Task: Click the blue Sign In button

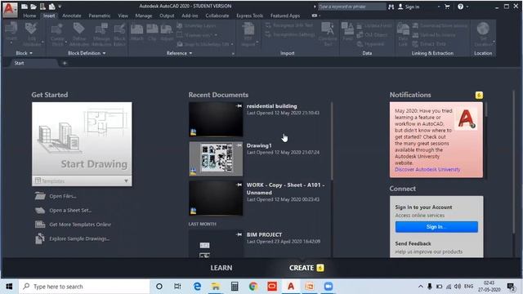Action: point(436,227)
